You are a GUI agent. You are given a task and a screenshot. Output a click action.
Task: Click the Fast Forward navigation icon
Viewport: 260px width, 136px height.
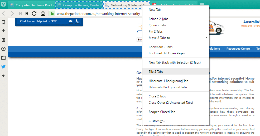point(27,14)
